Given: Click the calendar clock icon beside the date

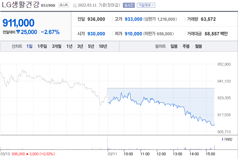Looking at the screenshot, I should [x=75, y=6].
